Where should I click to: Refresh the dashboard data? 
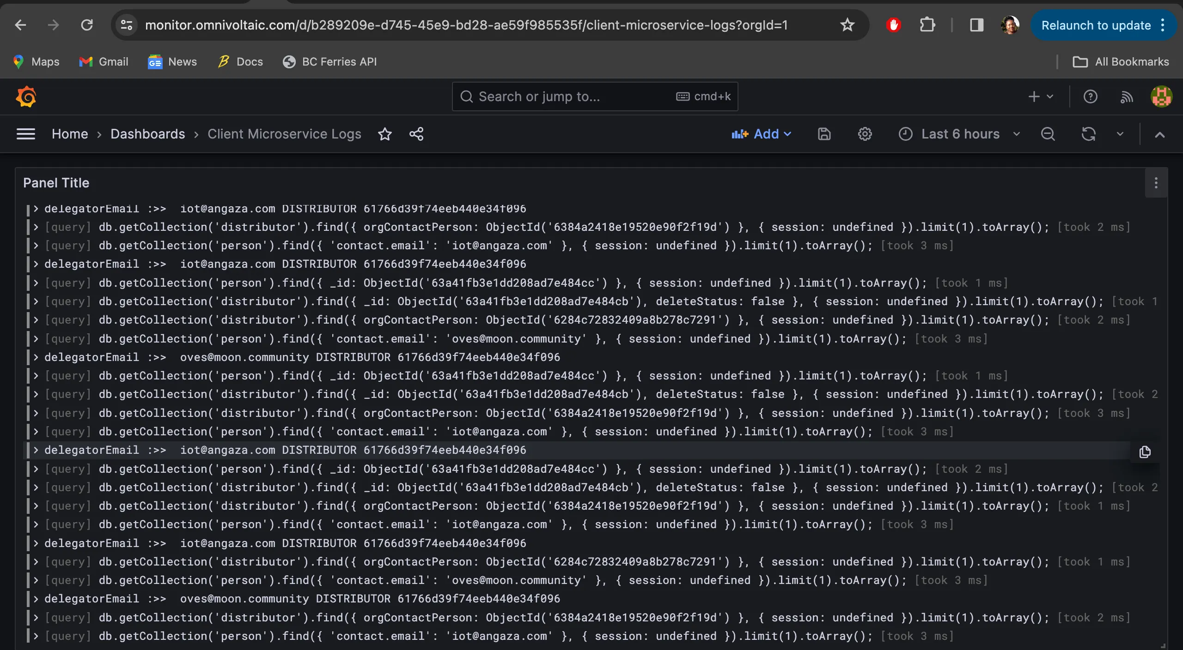click(1089, 134)
